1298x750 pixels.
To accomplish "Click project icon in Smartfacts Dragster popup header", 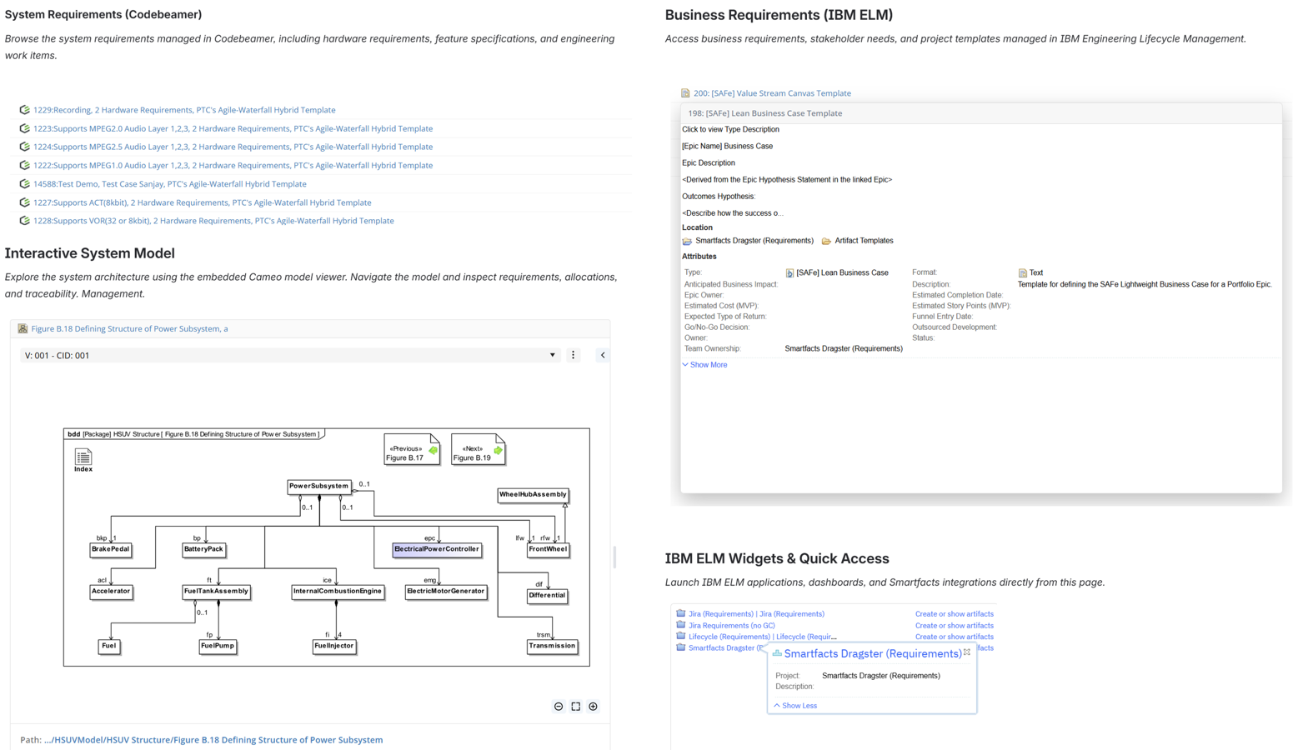I will 777,653.
